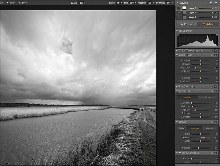Screen dimensions: 220x166
Task: Collapse the Micro Sharpness section
Action: pos(177,153)
